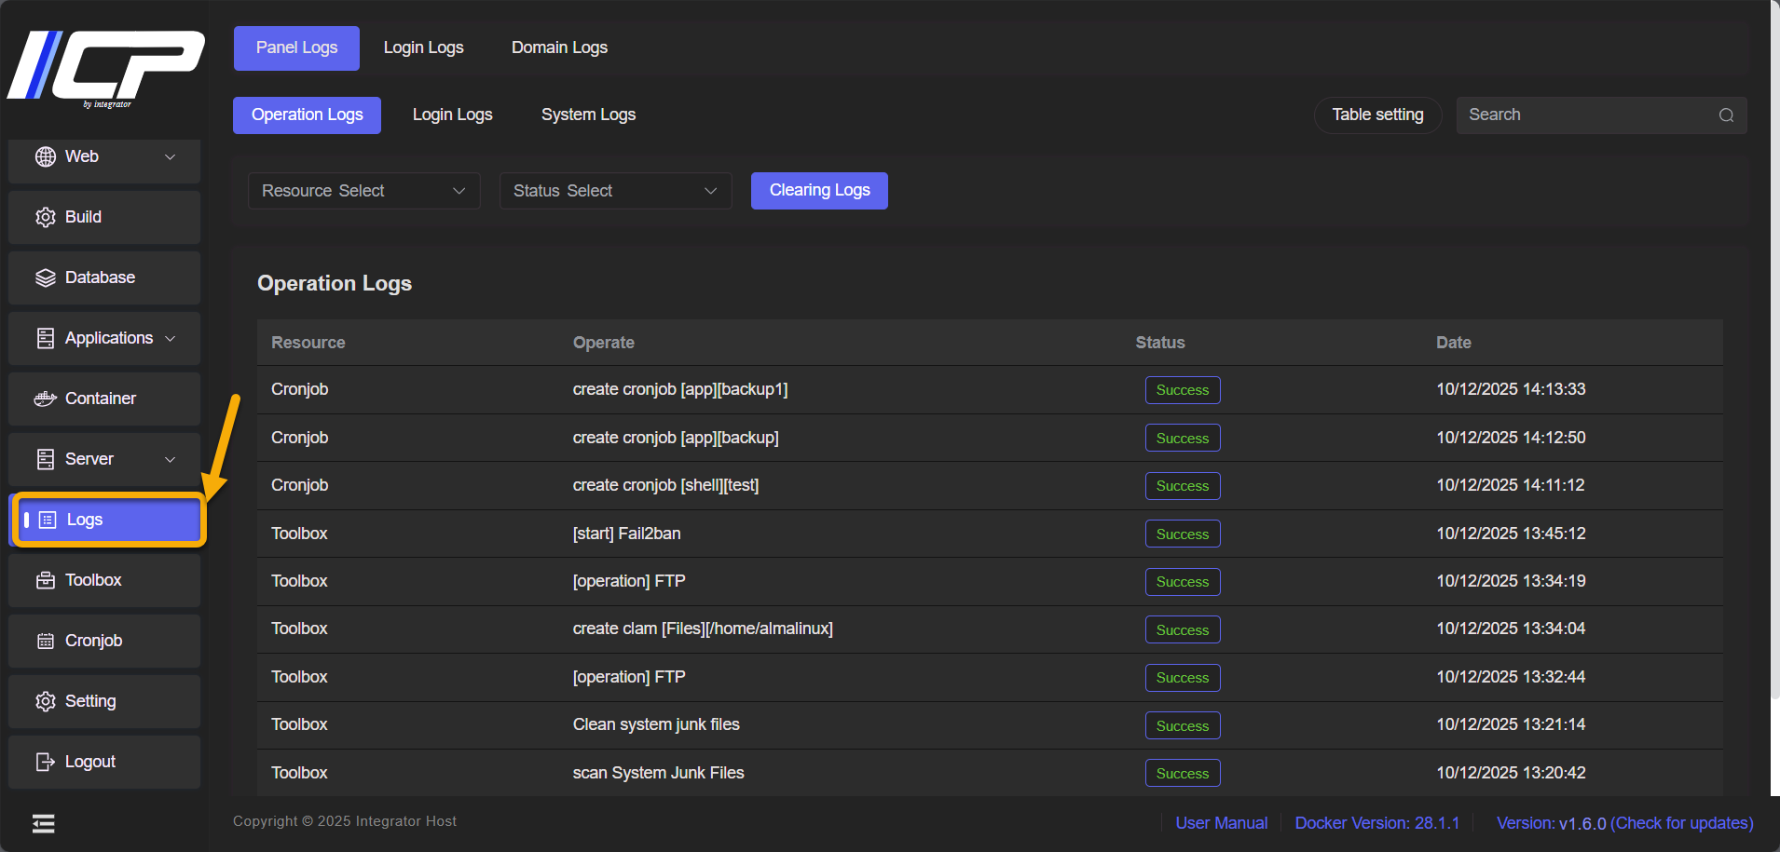Click the Status column header
This screenshot has width=1780, height=852.
click(1160, 343)
